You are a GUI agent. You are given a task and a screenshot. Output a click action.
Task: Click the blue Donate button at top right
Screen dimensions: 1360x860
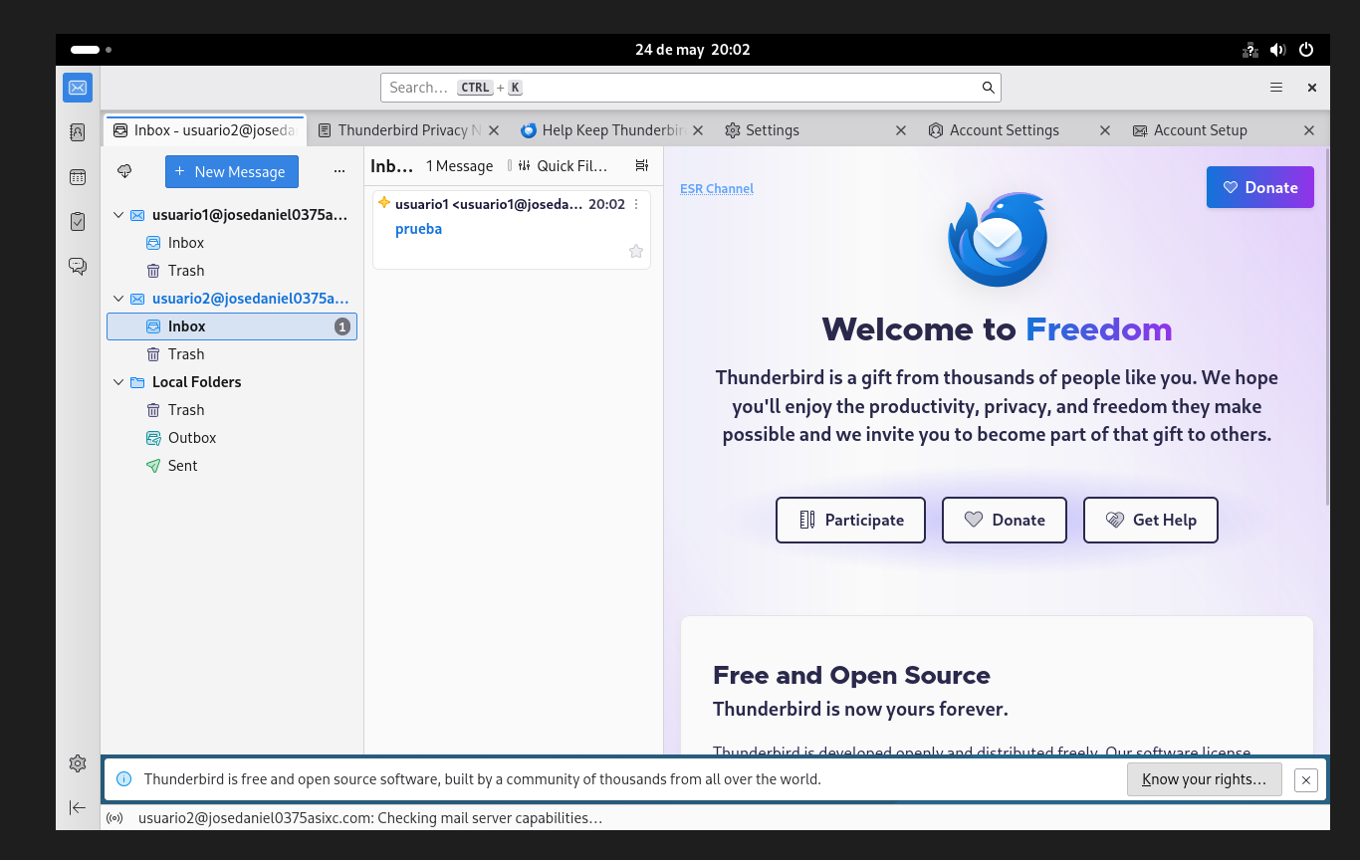1260,187
